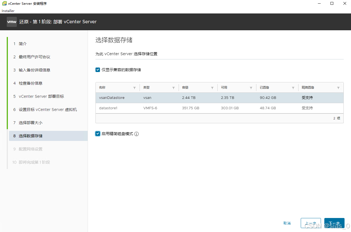This screenshot has height=232, width=351.
Task: Click the vsan type cell
Action: 147,98
